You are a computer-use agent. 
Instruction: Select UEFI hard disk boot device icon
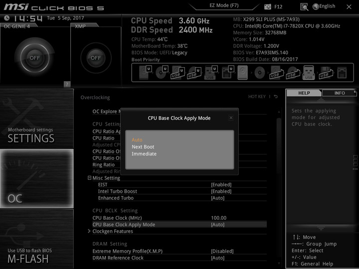coord(145,72)
